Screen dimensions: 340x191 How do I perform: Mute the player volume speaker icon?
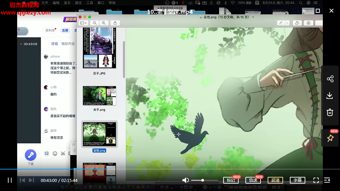coord(185,180)
